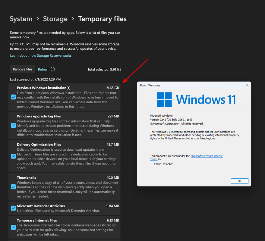Image resolution: width=265 pixels, height=241 pixels.
Task: Click the Refresh circular arrow icon
Action: click(53, 69)
